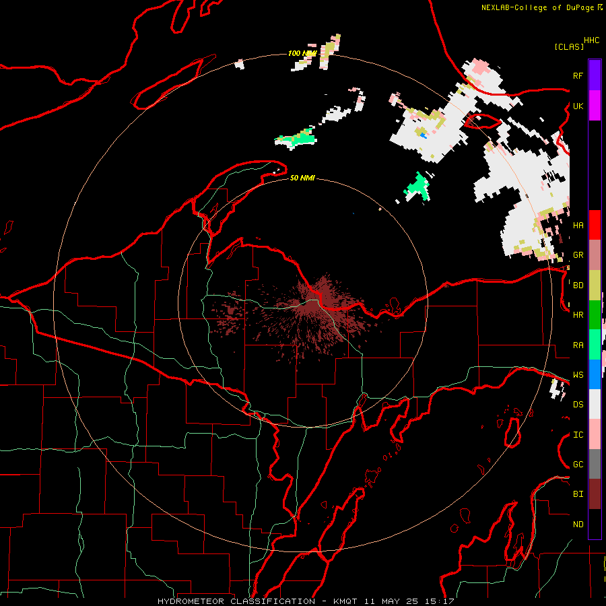Click the GC legend label
Image resolution: width=606 pixels, height=606 pixels.
tap(578, 465)
